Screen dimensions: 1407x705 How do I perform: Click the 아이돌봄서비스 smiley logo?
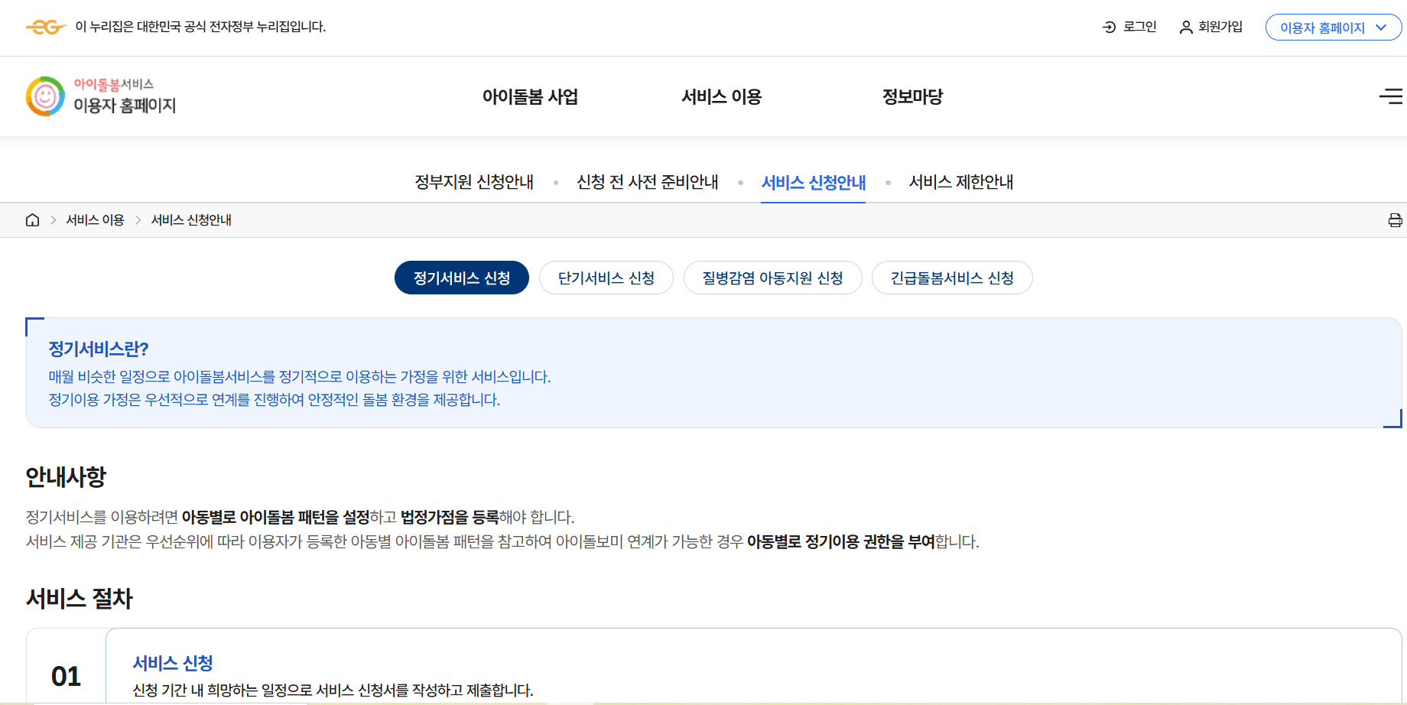[x=45, y=96]
